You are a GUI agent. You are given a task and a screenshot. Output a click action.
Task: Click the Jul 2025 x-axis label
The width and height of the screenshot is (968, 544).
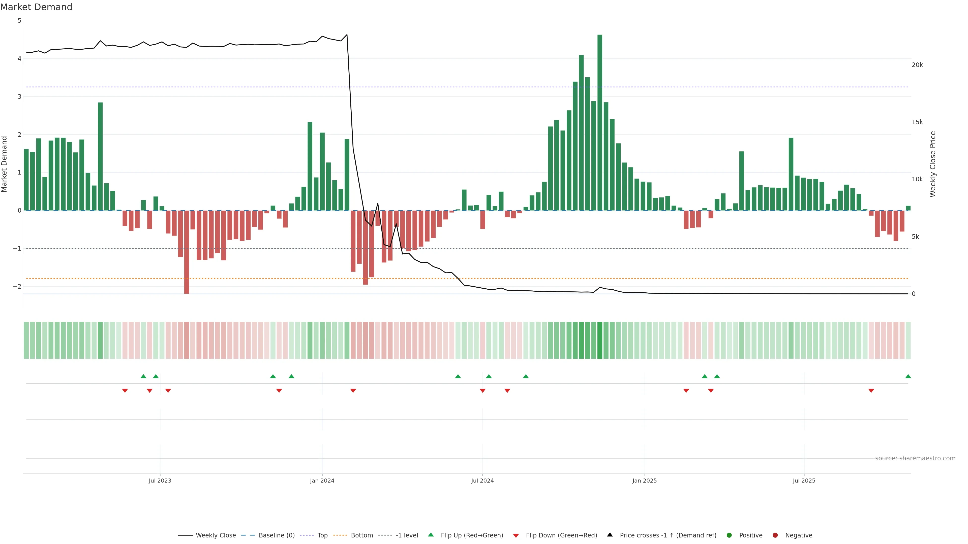804,481
